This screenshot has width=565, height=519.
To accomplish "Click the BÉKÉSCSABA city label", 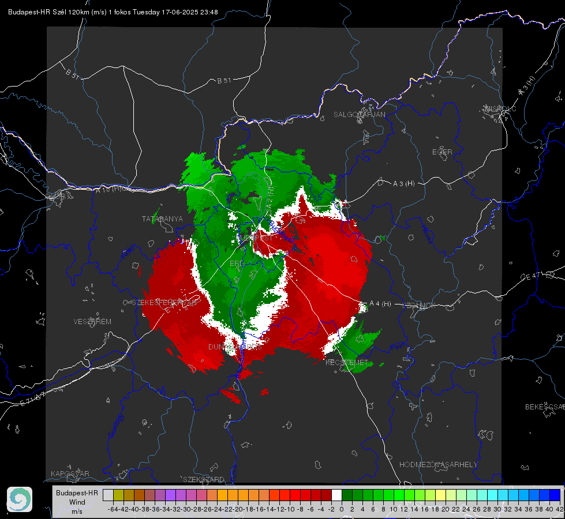I will click(x=544, y=407).
